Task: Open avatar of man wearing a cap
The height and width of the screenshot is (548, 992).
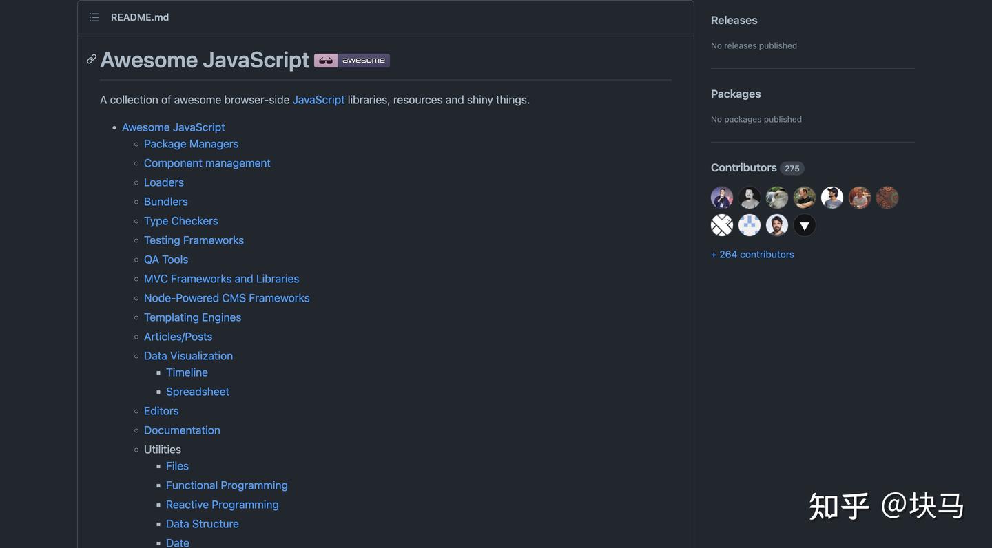Action: (x=832, y=198)
